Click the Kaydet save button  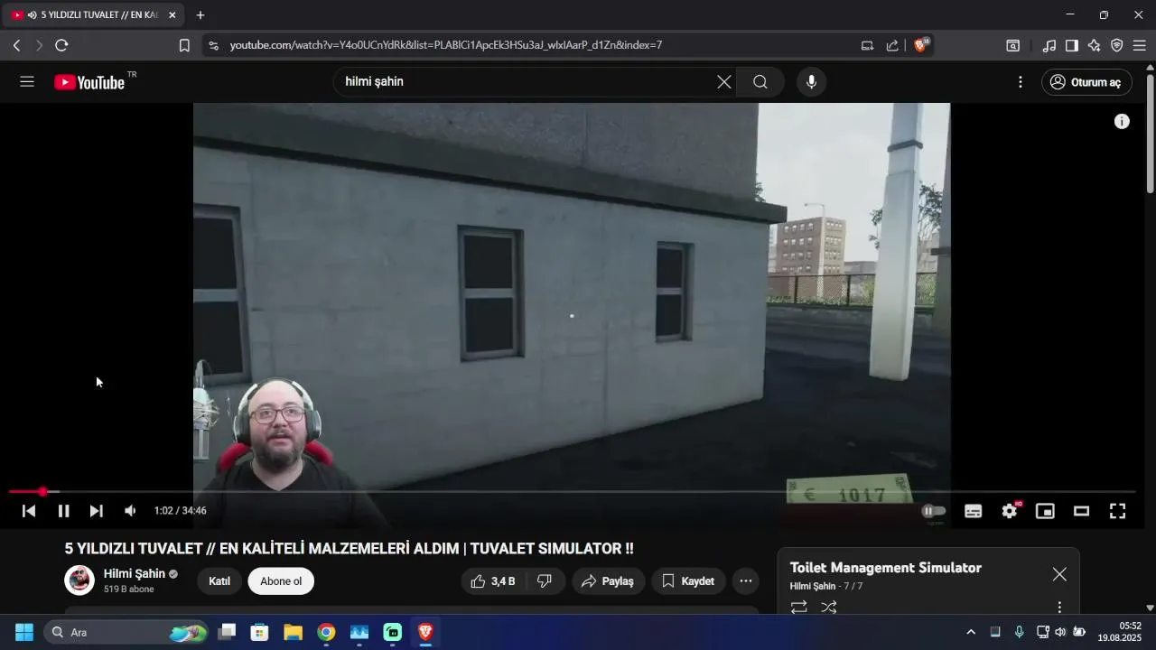[688, 581]
